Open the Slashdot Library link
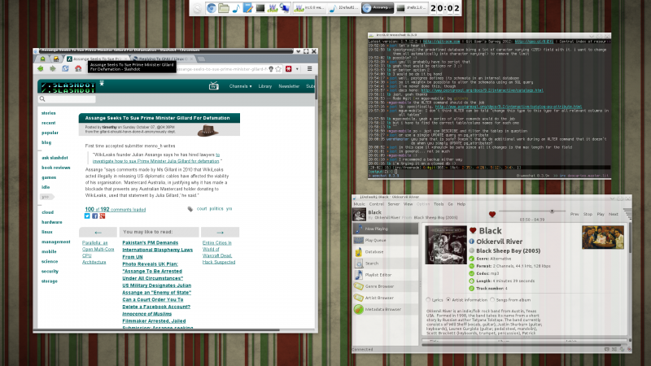Image resolution: width=651 pixels, height=366 pixels. tap(265, 86)
